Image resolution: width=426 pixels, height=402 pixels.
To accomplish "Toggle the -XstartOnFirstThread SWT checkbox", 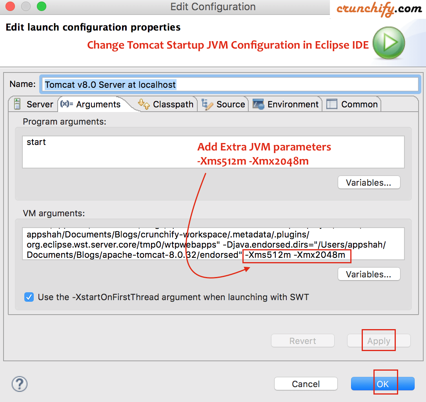I will point(29,297).
